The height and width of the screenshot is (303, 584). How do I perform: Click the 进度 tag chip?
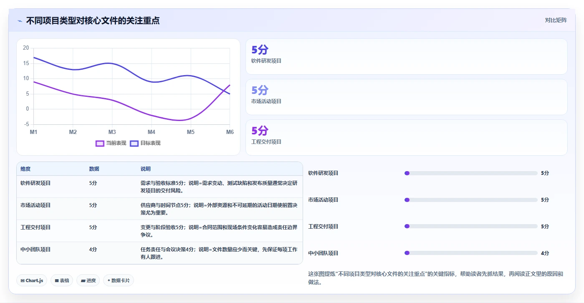click(88, 280)
